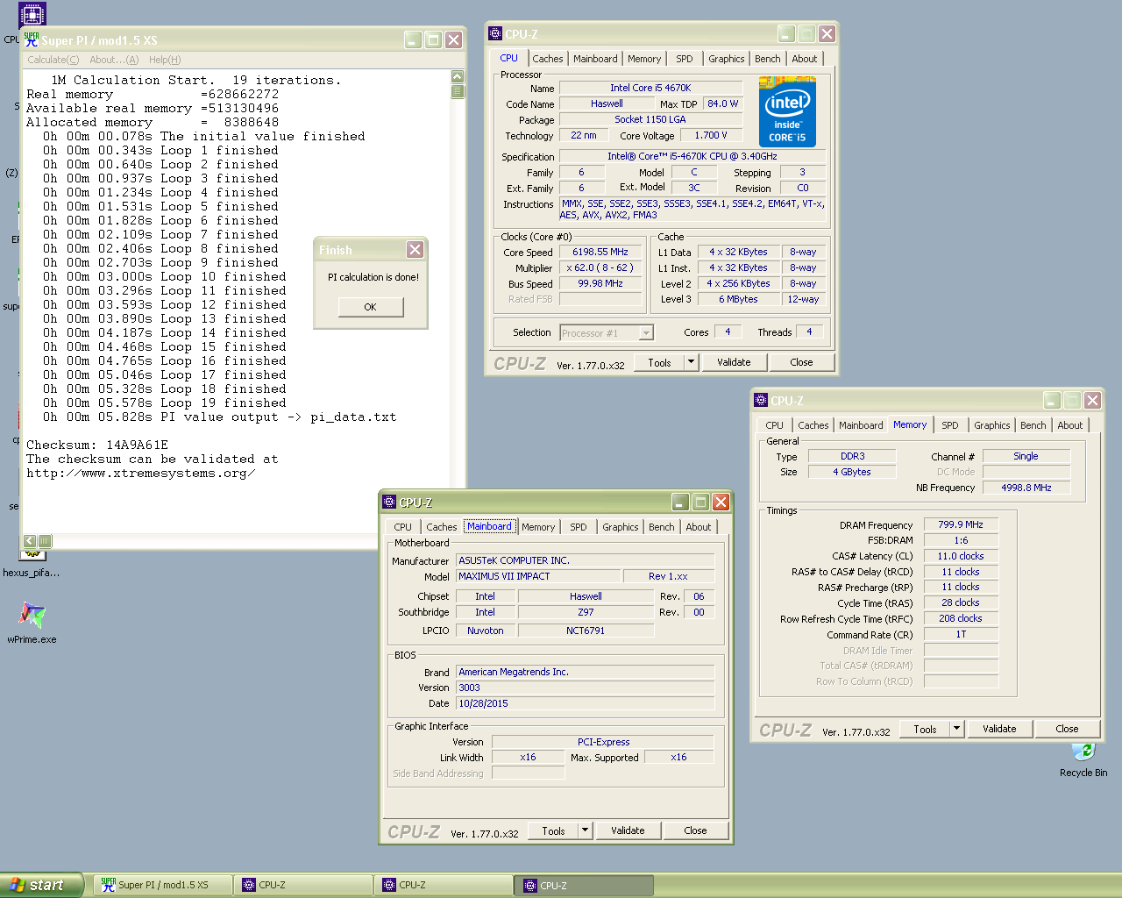Select About tab in the Memory window
Screen dimensions: 1122x898
pyautogui.click(x=1070, y=425)
